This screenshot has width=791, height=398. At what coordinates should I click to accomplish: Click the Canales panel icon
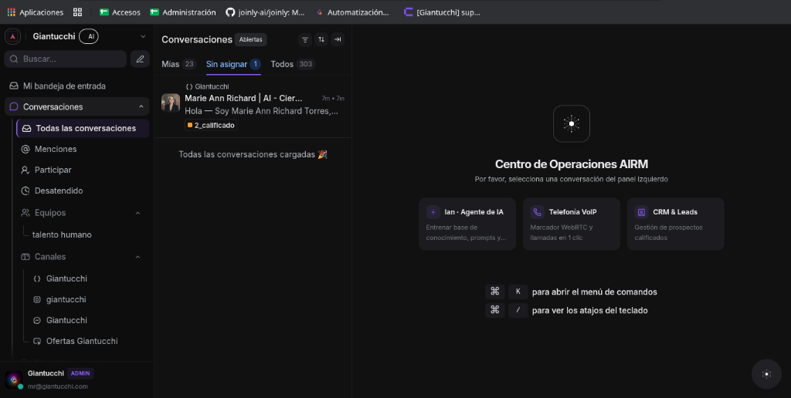tap(25, 257)
